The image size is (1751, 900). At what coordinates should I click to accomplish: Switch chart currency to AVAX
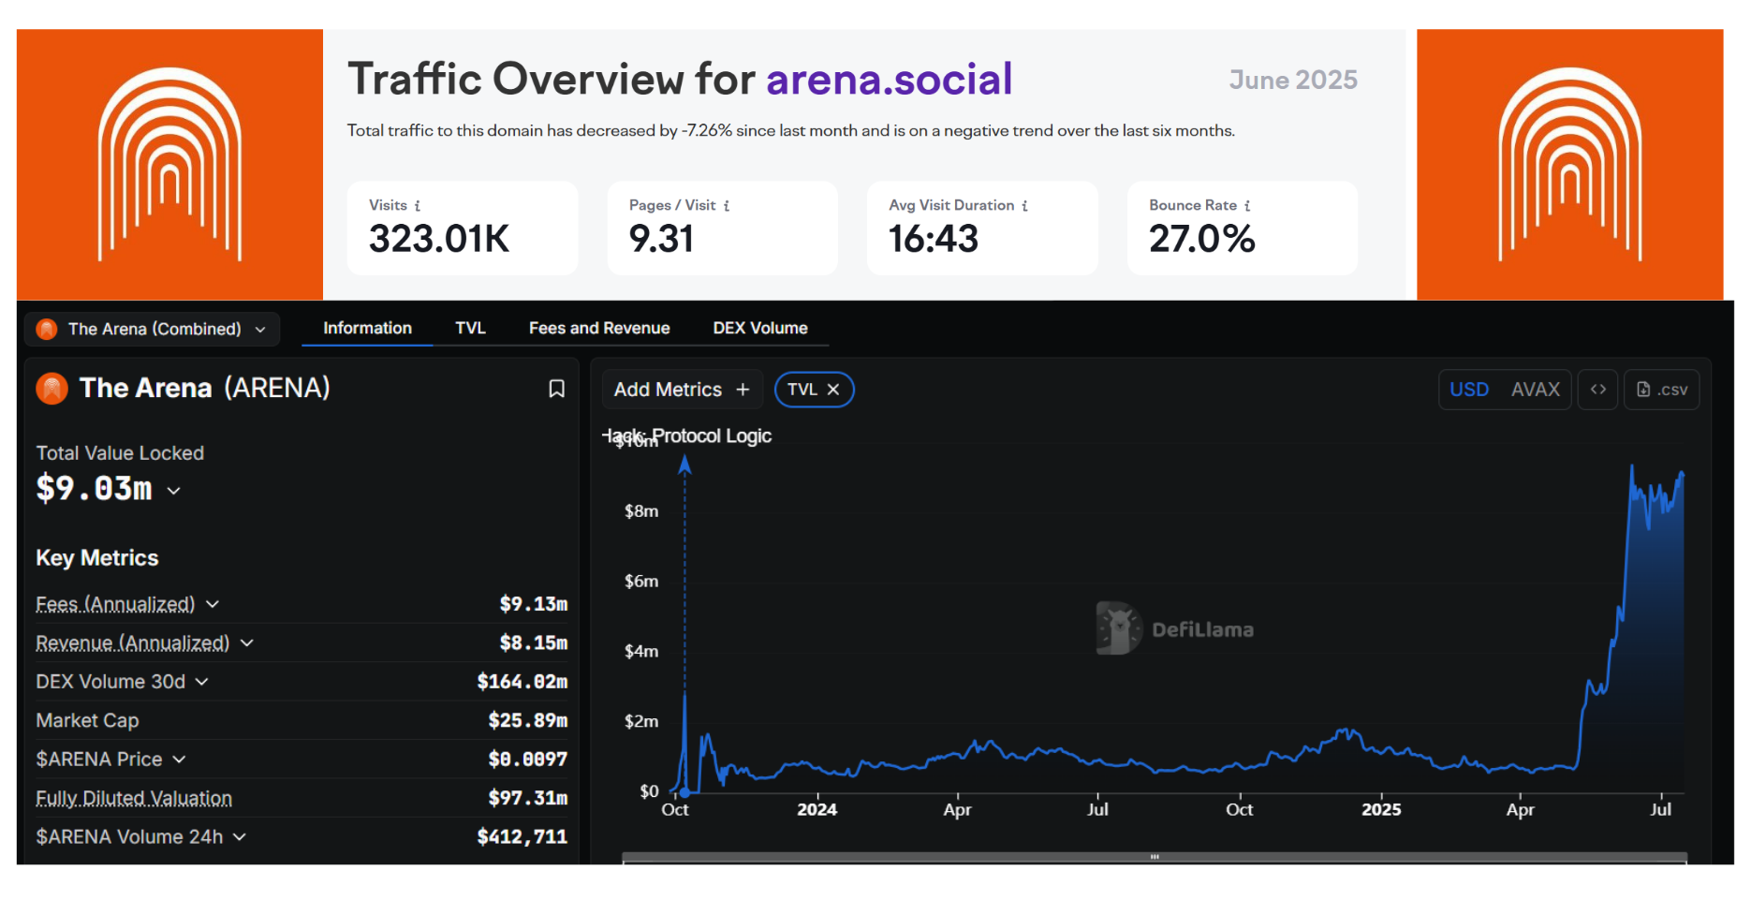click(x=1535, y=390)
